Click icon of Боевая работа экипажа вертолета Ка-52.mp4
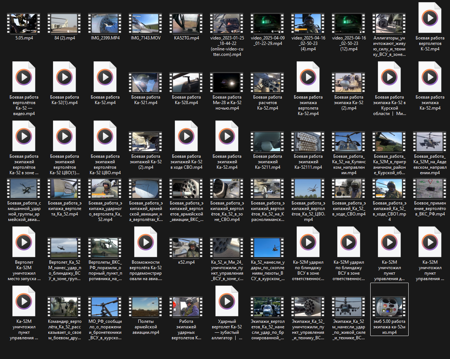The image size is (450, 359). click(x=308, y=77)
